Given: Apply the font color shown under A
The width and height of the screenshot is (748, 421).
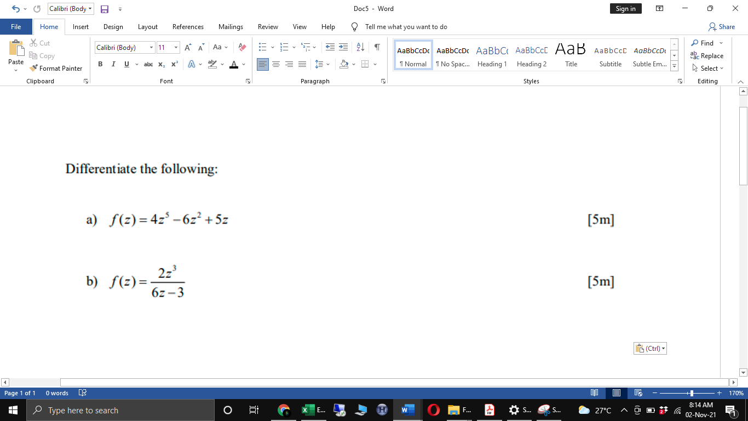Looking at the screenshot, I should [234, 64].
